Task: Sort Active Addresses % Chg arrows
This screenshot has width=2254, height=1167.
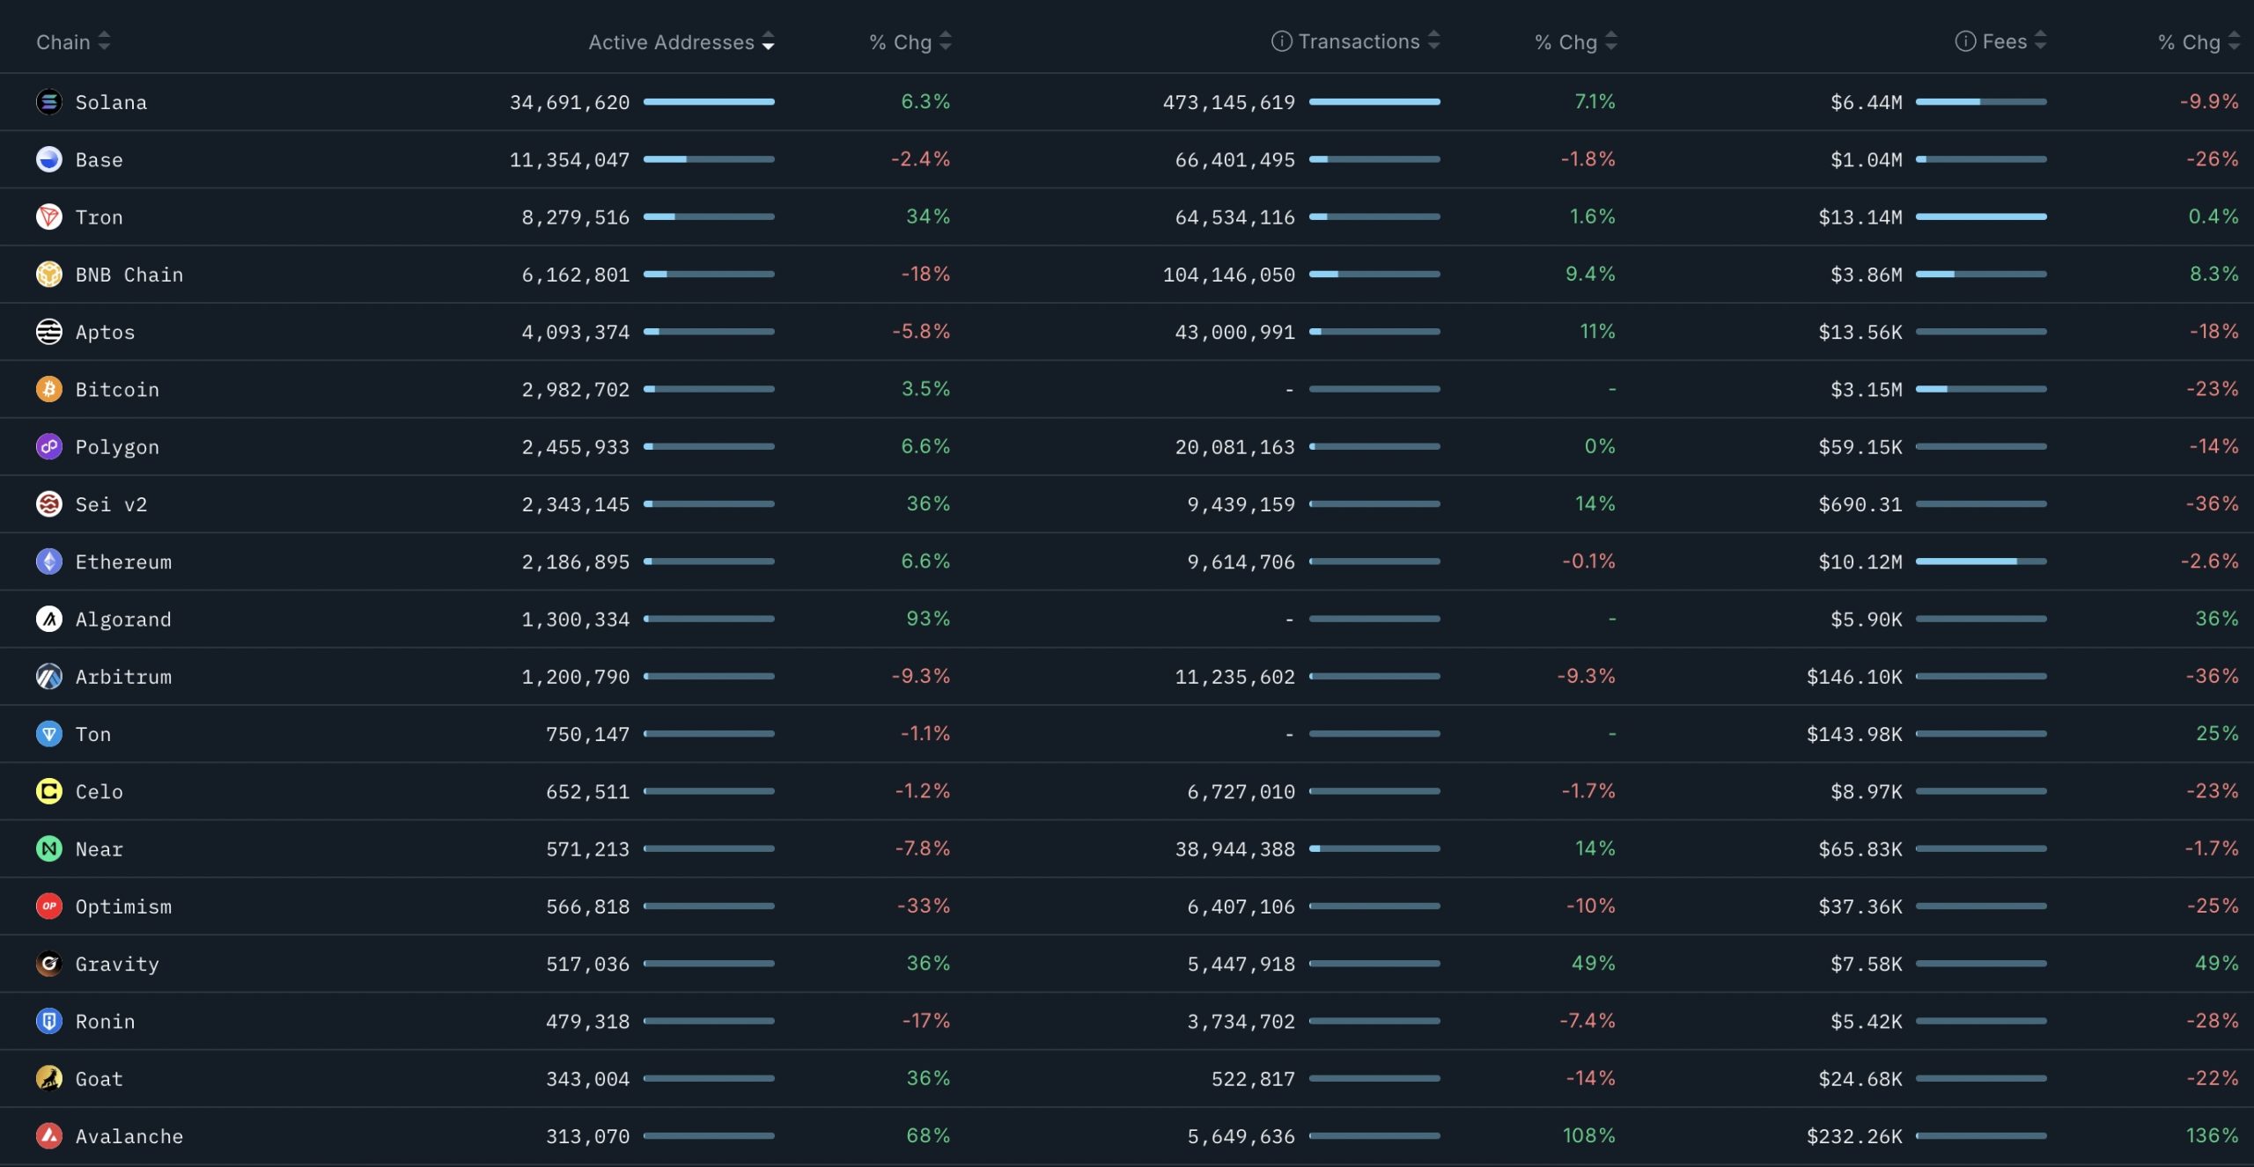Action: point(946,41)
